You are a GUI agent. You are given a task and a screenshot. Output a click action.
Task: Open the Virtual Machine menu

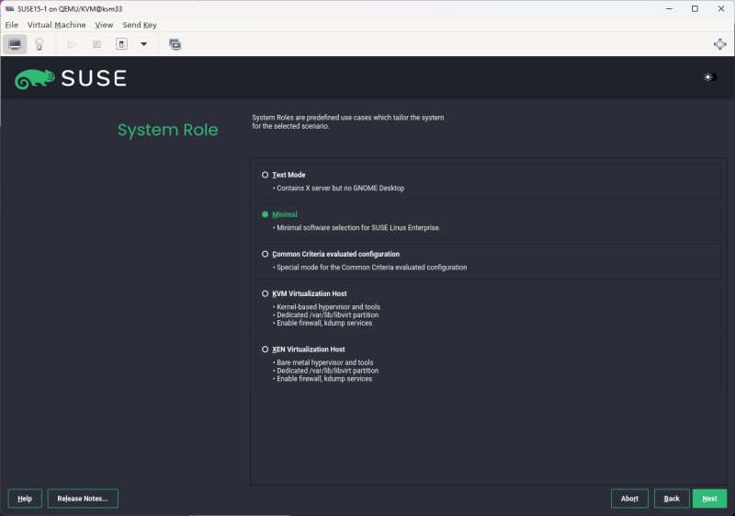coord(56,25)
